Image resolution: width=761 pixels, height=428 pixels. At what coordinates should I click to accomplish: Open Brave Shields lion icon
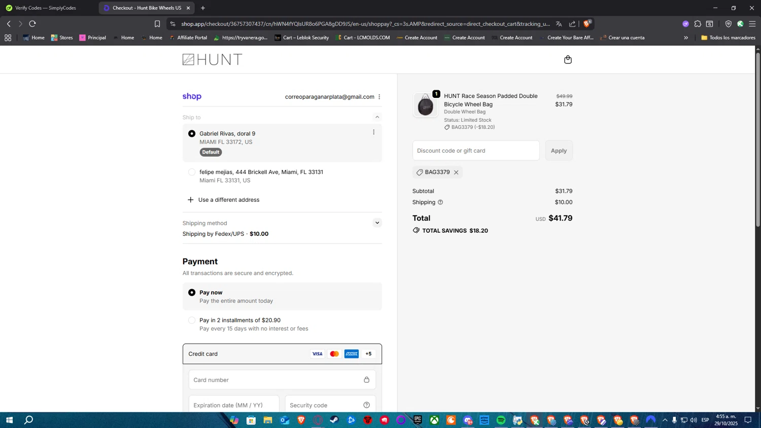[x=587, y=24]
